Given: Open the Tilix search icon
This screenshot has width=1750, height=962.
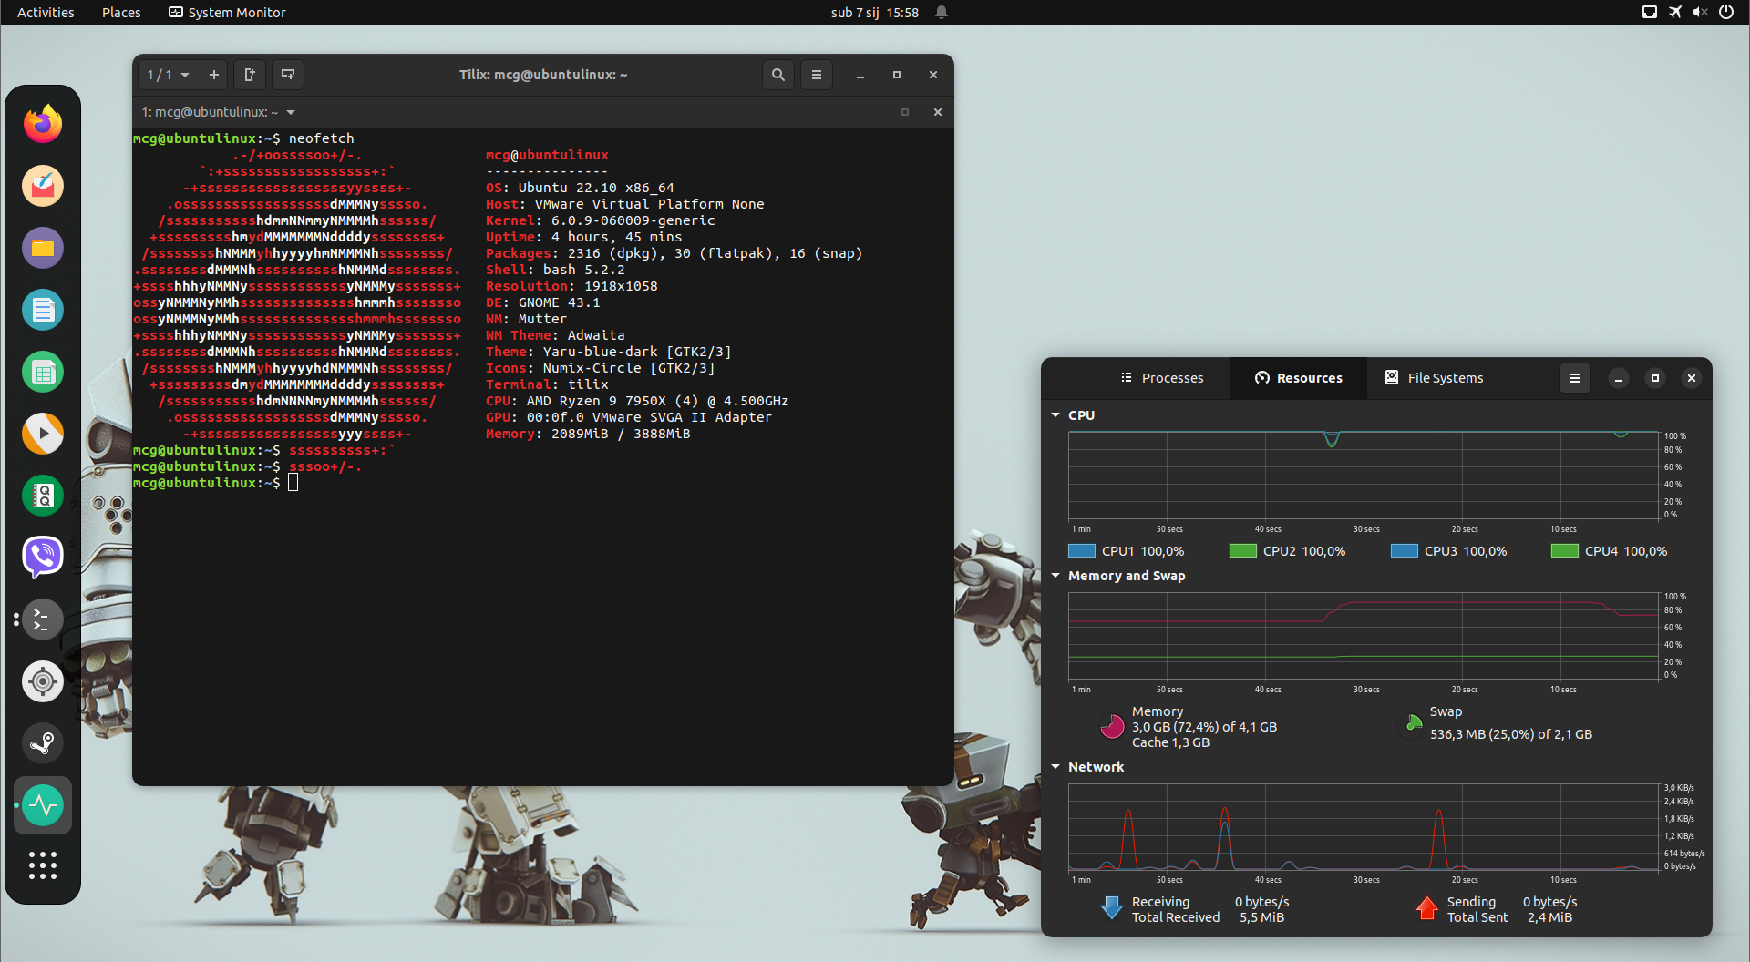Looking at the screenshot, I should click(777, 75).
